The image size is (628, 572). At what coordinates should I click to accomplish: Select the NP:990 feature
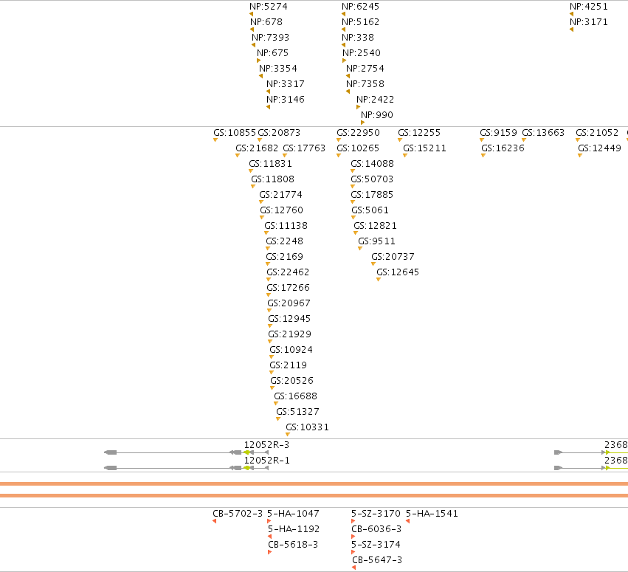pos(377,115)
